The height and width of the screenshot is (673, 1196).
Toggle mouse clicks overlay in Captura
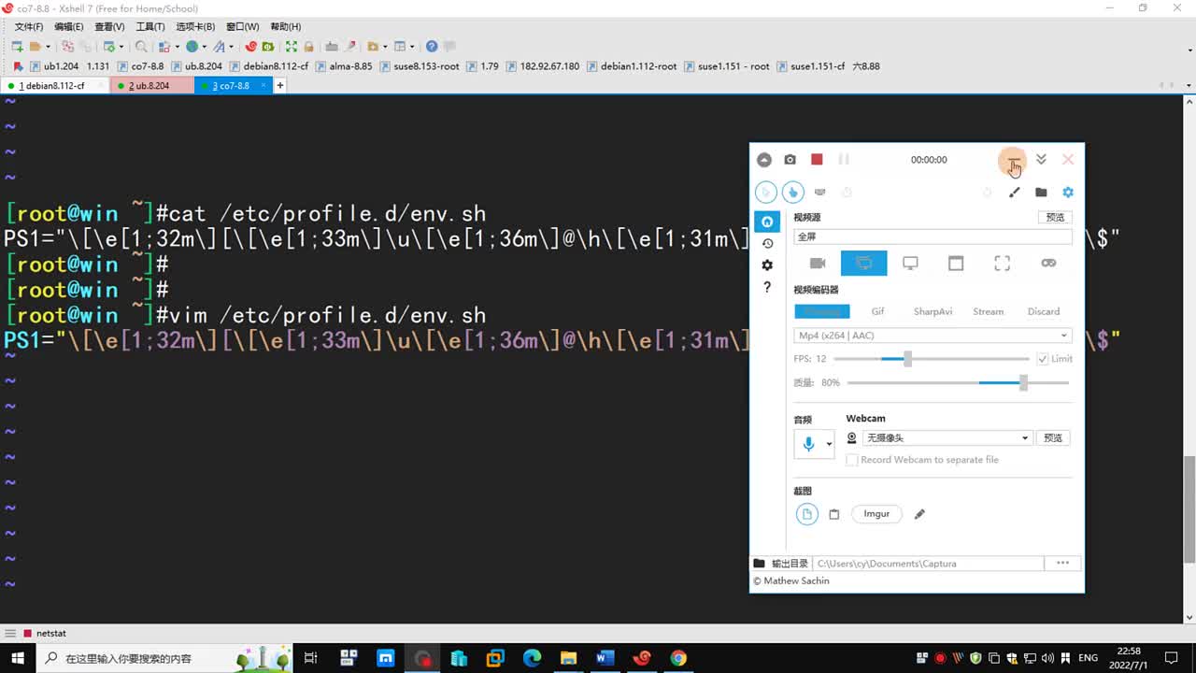point(792,193)
